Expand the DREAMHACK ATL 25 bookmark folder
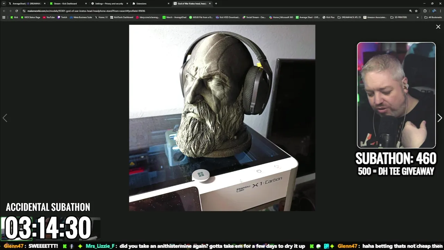Screen dimensions: 444x250 point(349,17)
